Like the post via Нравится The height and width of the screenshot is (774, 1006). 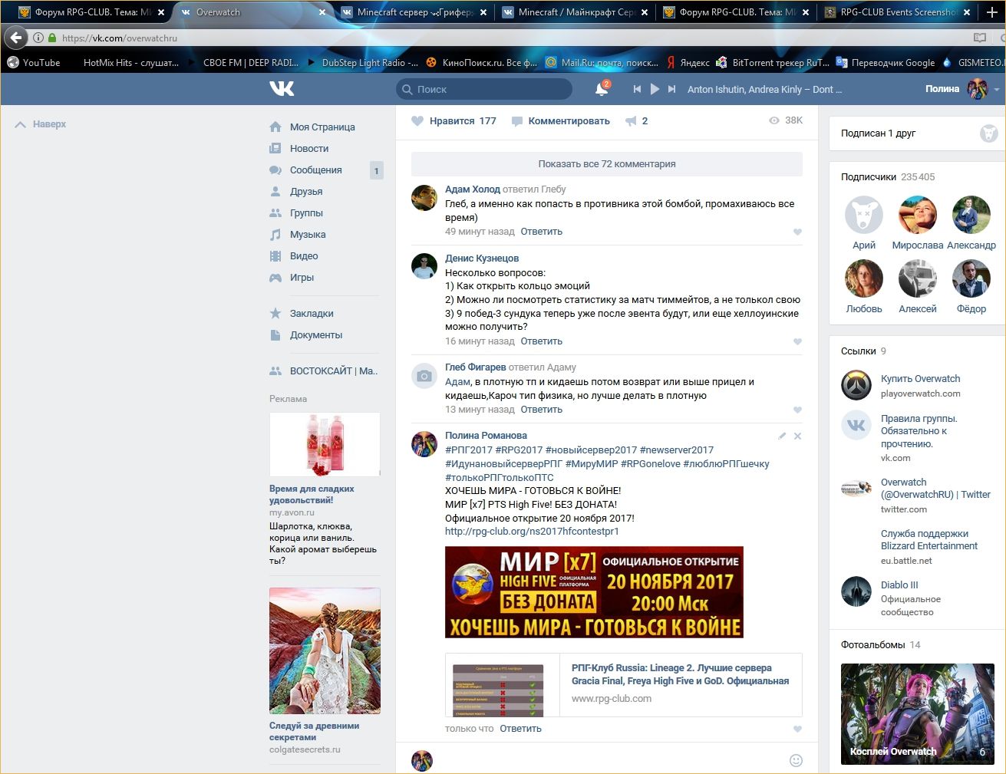[x=454, y=121]
